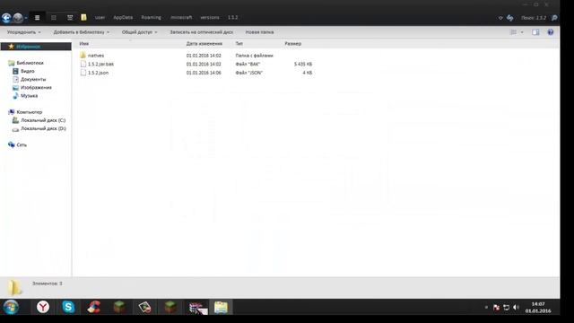This screenshot has width=574, height=323.
Task: Click the search field 'Поиск: 1.5.2'
Action: (x=534, y=18)
